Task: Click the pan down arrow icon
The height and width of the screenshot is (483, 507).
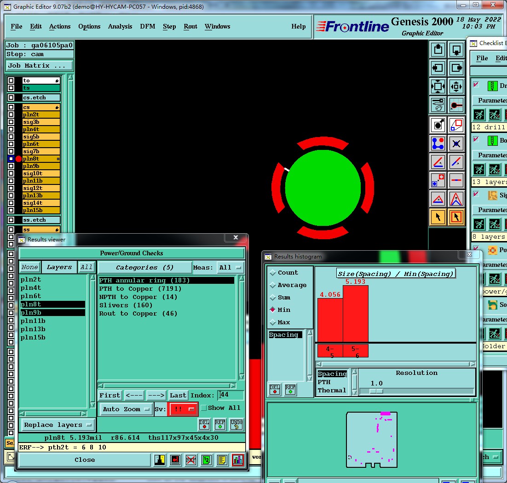Action: tap(456, 50)
